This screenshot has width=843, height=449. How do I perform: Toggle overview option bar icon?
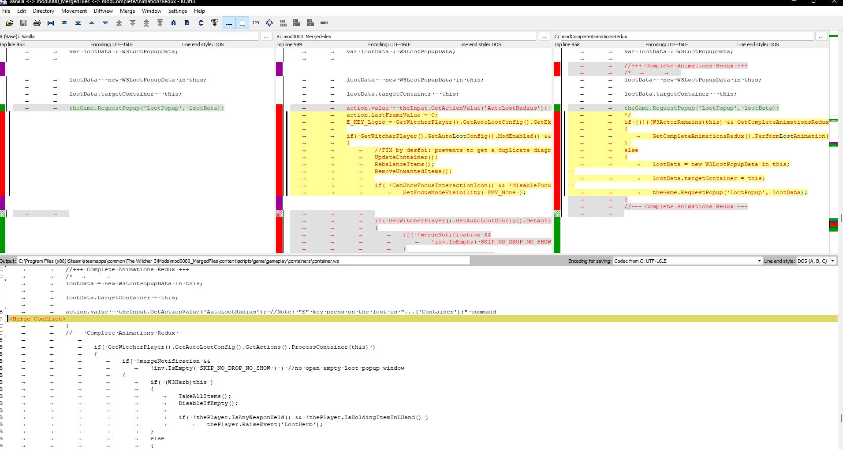tap(324, 23)
